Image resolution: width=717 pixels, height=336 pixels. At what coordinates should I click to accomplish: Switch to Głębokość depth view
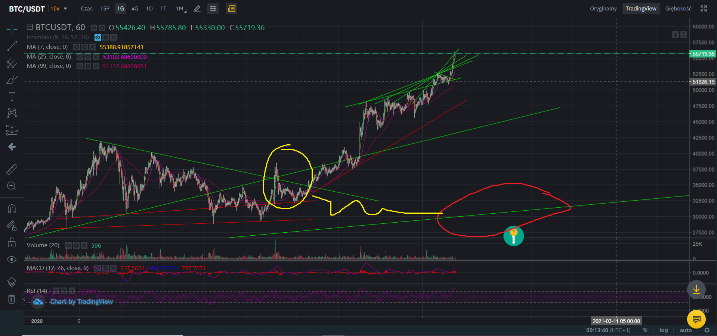(x=679, y=9)
